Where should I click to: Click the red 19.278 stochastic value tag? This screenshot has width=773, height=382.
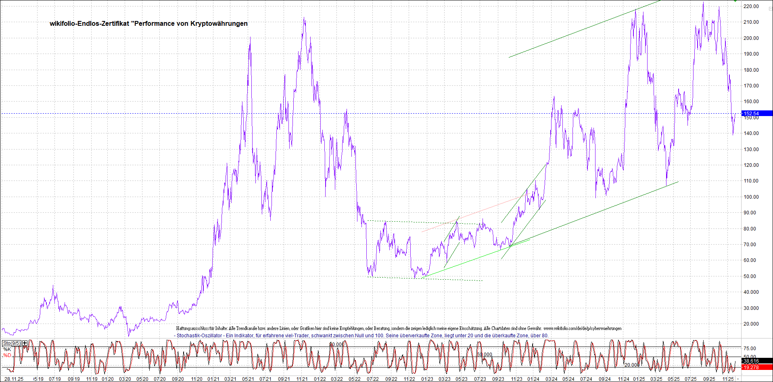click(x=751, y=367)
